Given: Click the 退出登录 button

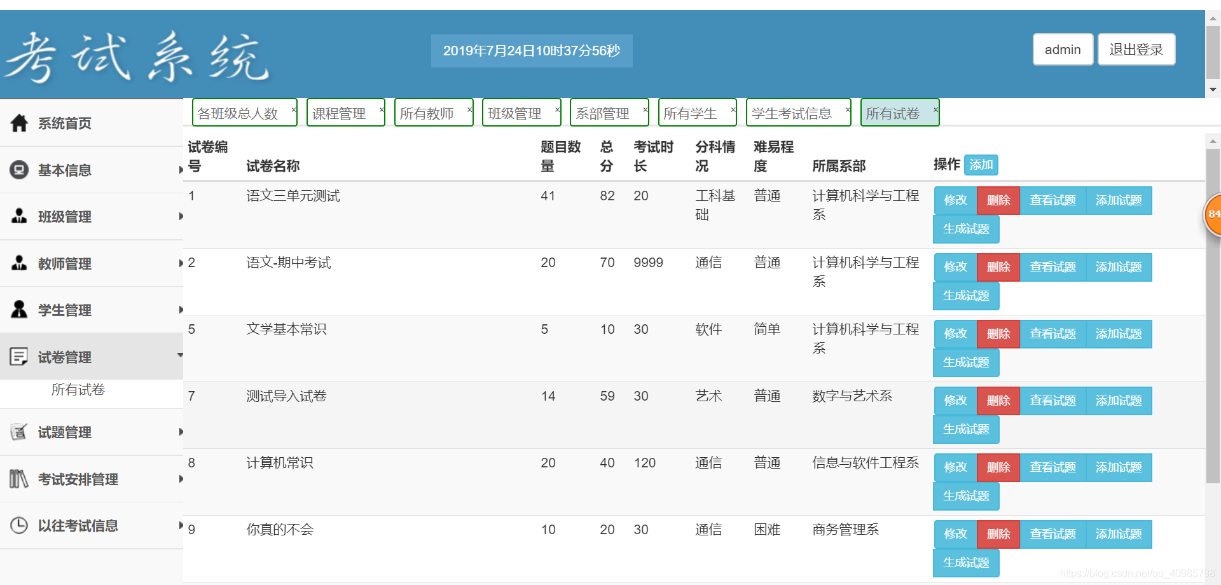Looking at the screenshot, I should point(1136,50).
